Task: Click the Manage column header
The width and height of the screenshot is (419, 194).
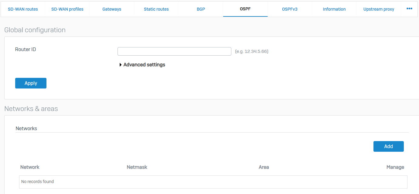Action: click(x=395, y=167)
